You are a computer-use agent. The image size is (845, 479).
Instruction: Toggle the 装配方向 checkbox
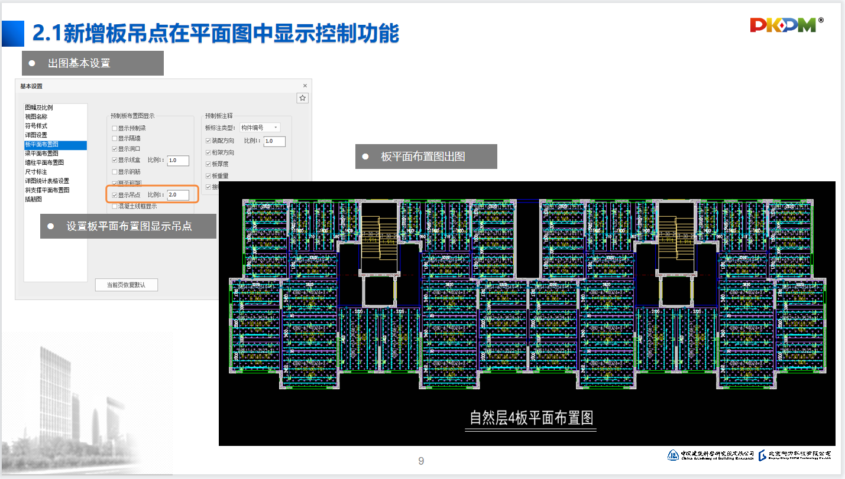click(x=208, y=141)
